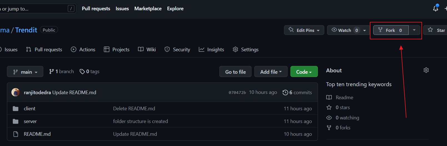Switch to the Actions tab

tap(83, 50)
